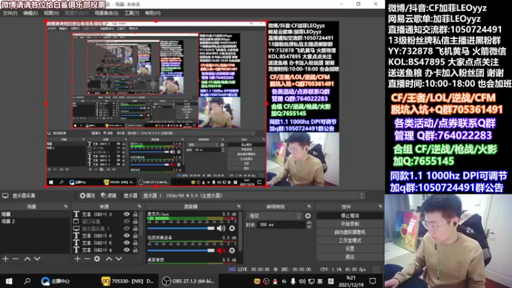The height and width of the screenshot is (288, 512).
Task: Undock the 转场特效 panel via corner icon
Action: (x=309, y=206)
